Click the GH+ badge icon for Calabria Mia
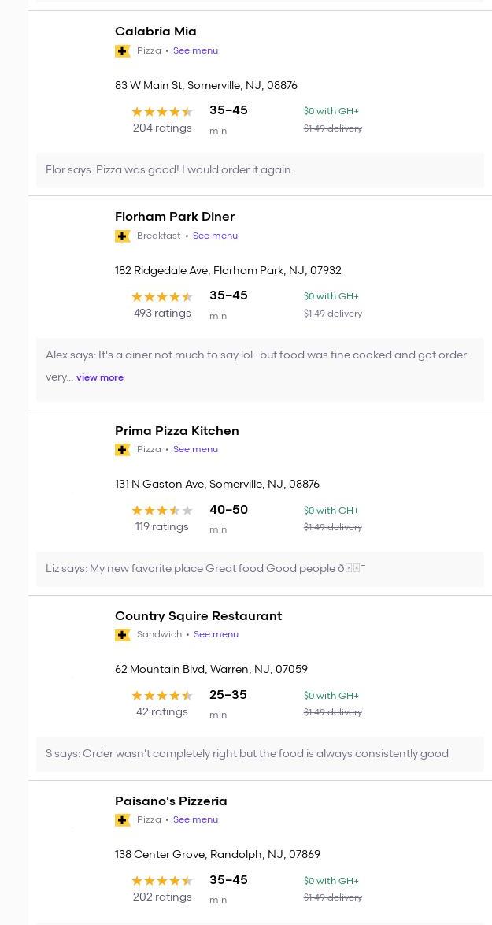The height and width of the screenshot is (925, 492). click(x=123, y=51)
